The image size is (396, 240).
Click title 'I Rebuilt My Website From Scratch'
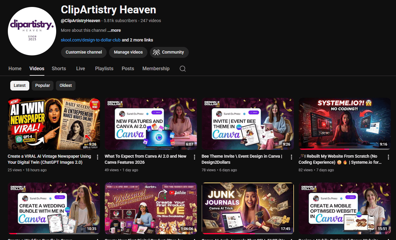coord(340,159)
